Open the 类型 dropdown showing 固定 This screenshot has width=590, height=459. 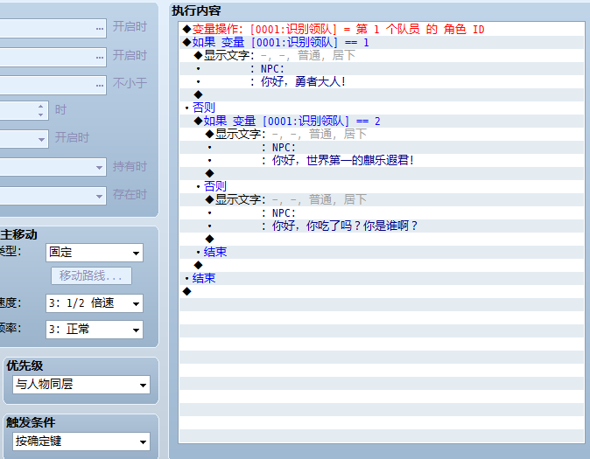click(x=94, y=253)
